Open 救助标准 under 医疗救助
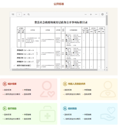Viewport: 119px width, 126px height. pos(8,114)
